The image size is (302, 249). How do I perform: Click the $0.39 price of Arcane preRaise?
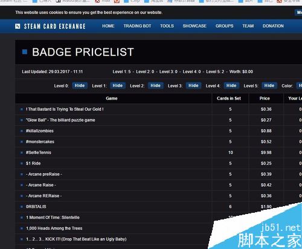pyautogui.click(x=266, y=174)
